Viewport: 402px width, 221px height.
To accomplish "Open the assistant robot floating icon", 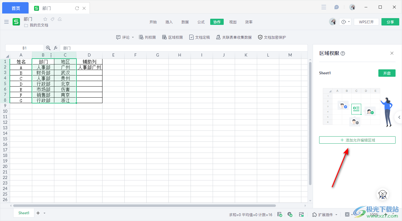I will point(383,194).
